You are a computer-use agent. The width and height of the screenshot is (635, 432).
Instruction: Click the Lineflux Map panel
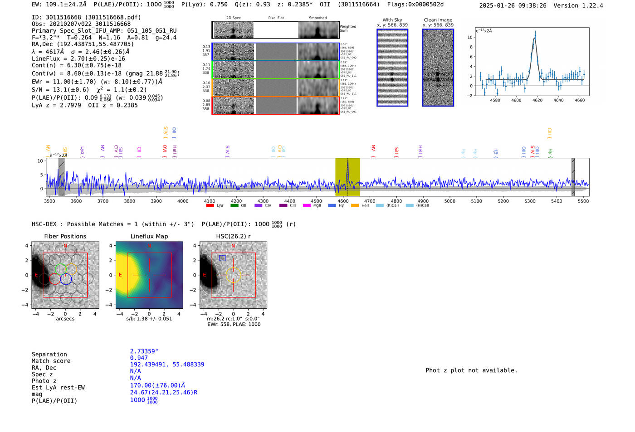tap(149, 275)
